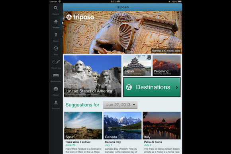Open the Spain suggestion photo
231x154 pixels.
(83, 125)
